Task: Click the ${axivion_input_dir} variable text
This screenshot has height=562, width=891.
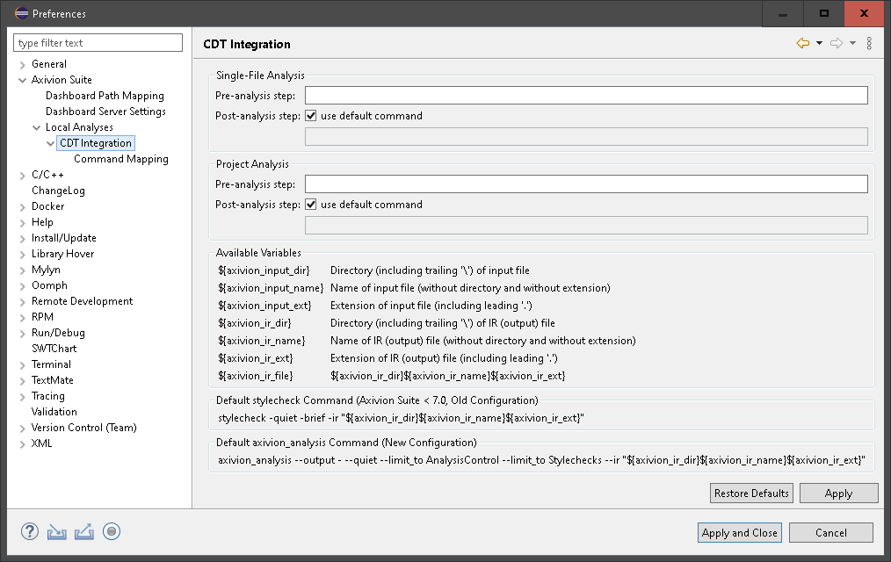Action: pyautogui.click(x=264, y=270)
